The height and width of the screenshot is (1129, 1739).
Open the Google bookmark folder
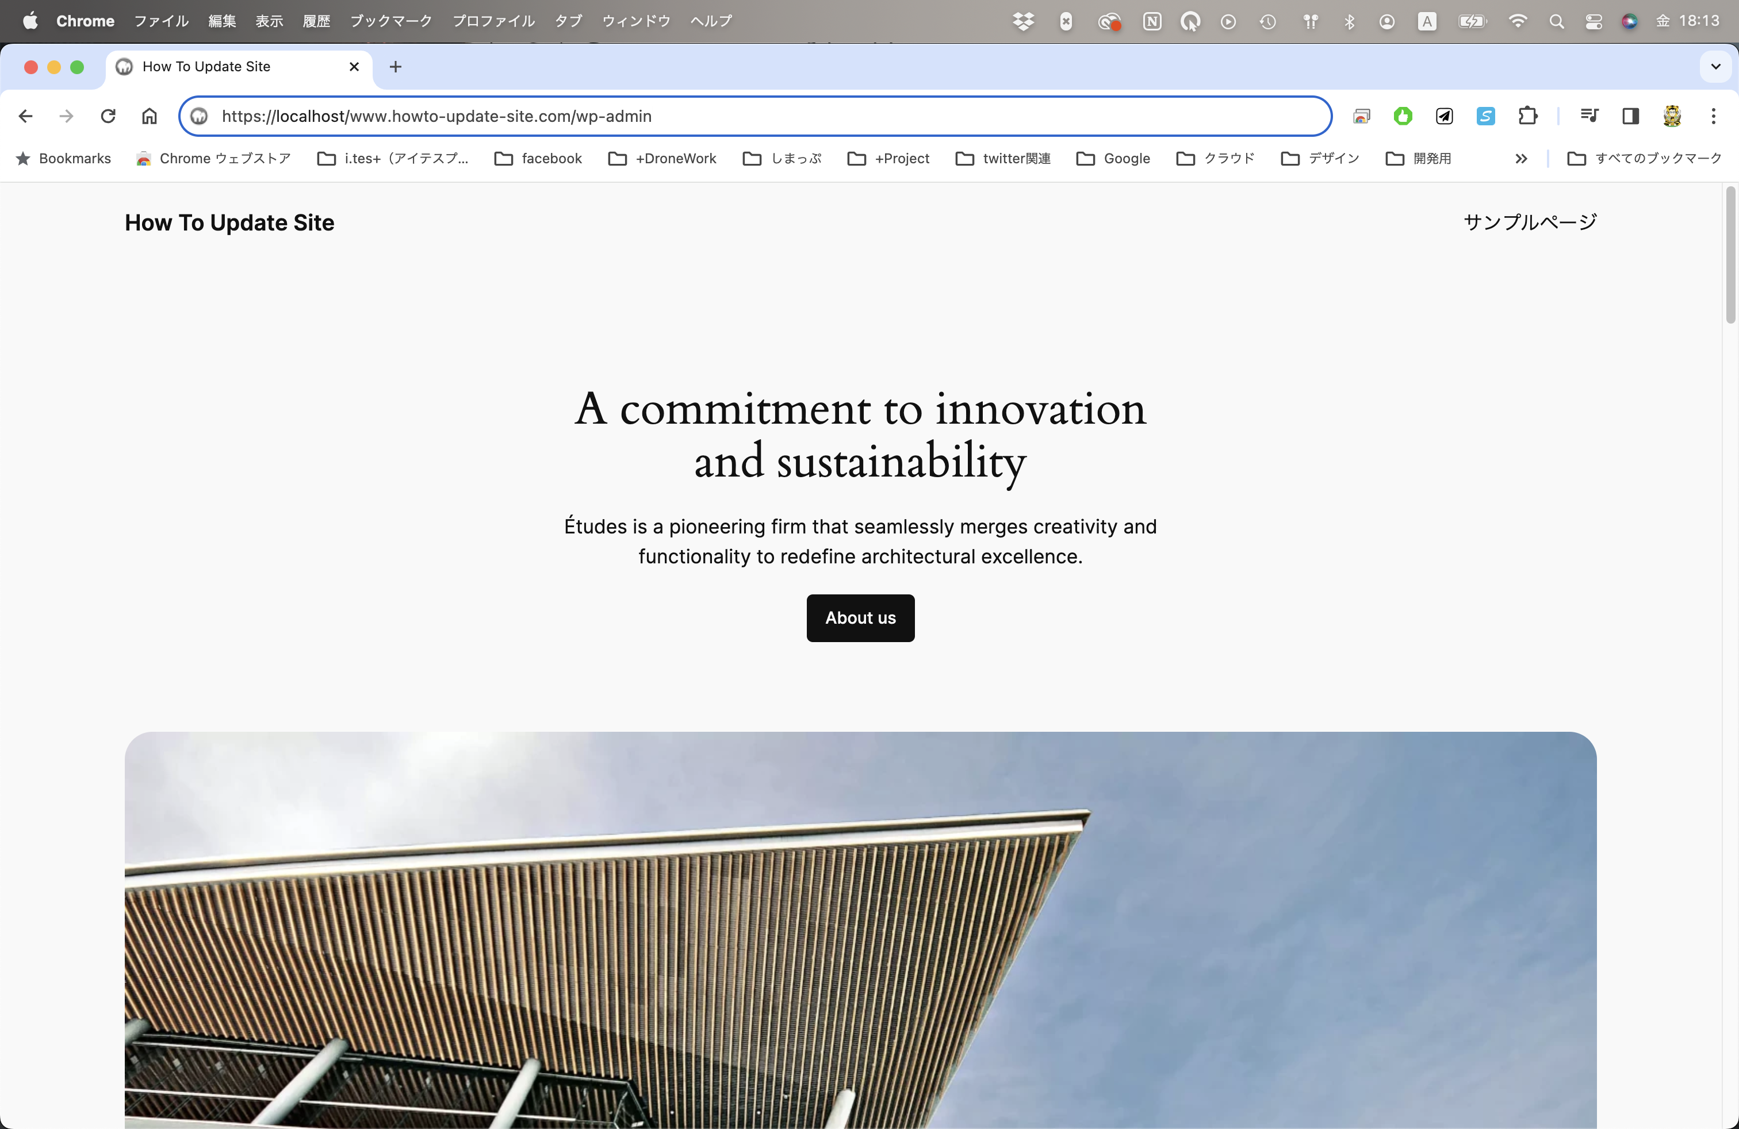pos(1113,159)
